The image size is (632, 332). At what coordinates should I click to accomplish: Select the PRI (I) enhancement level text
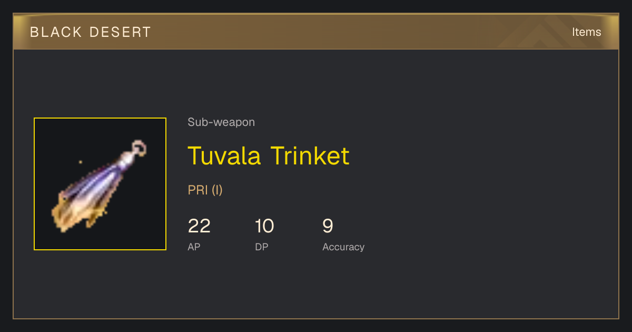[205, 190]
